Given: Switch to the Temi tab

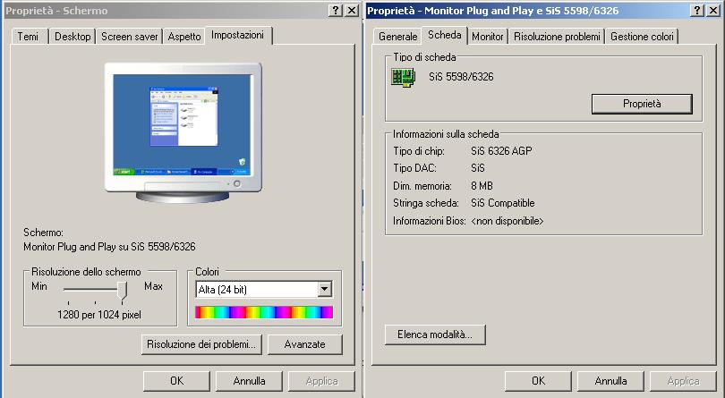Looking at the screenshot, I should click(x=29, y=37).
